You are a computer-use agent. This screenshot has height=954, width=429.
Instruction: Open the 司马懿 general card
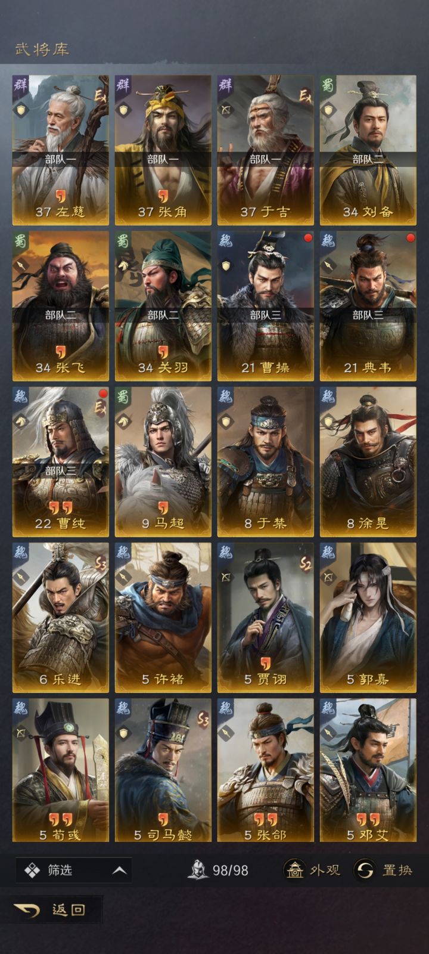[163, 770]
